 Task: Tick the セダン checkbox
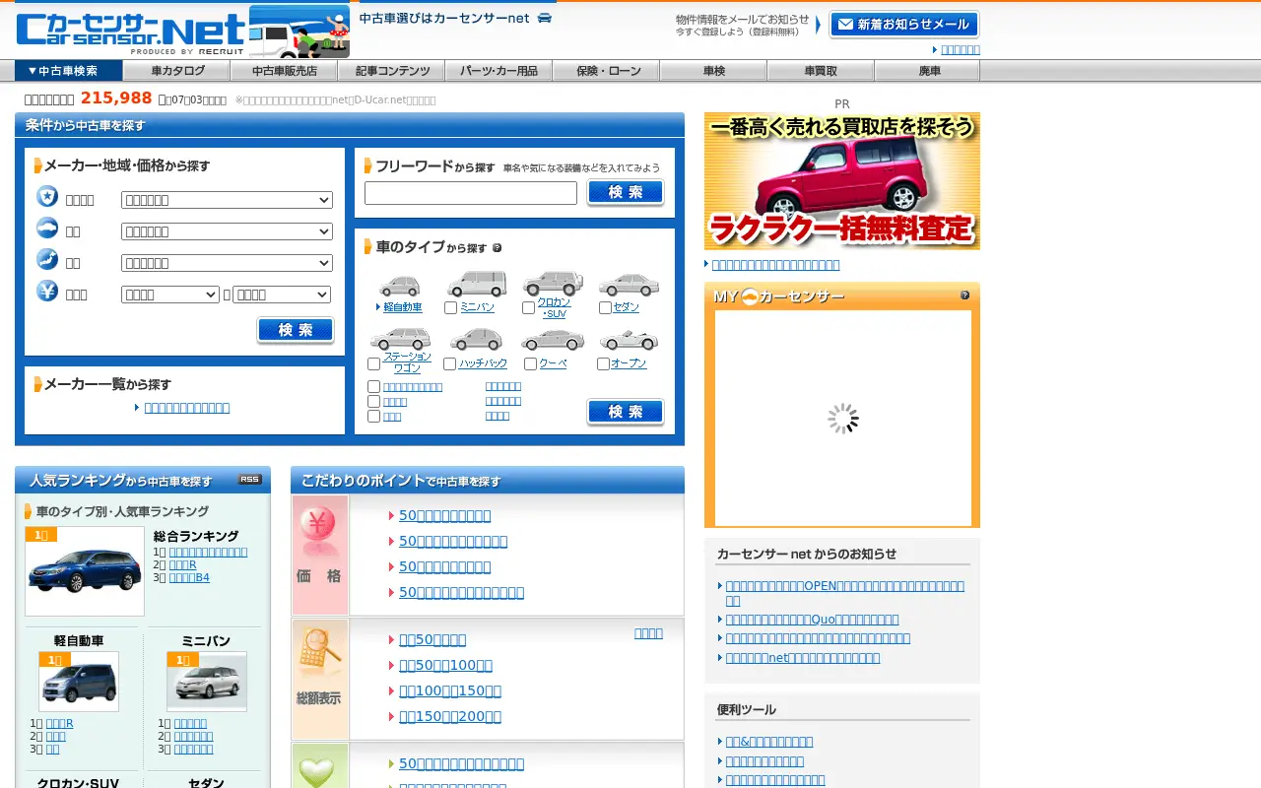coord(605,307)
